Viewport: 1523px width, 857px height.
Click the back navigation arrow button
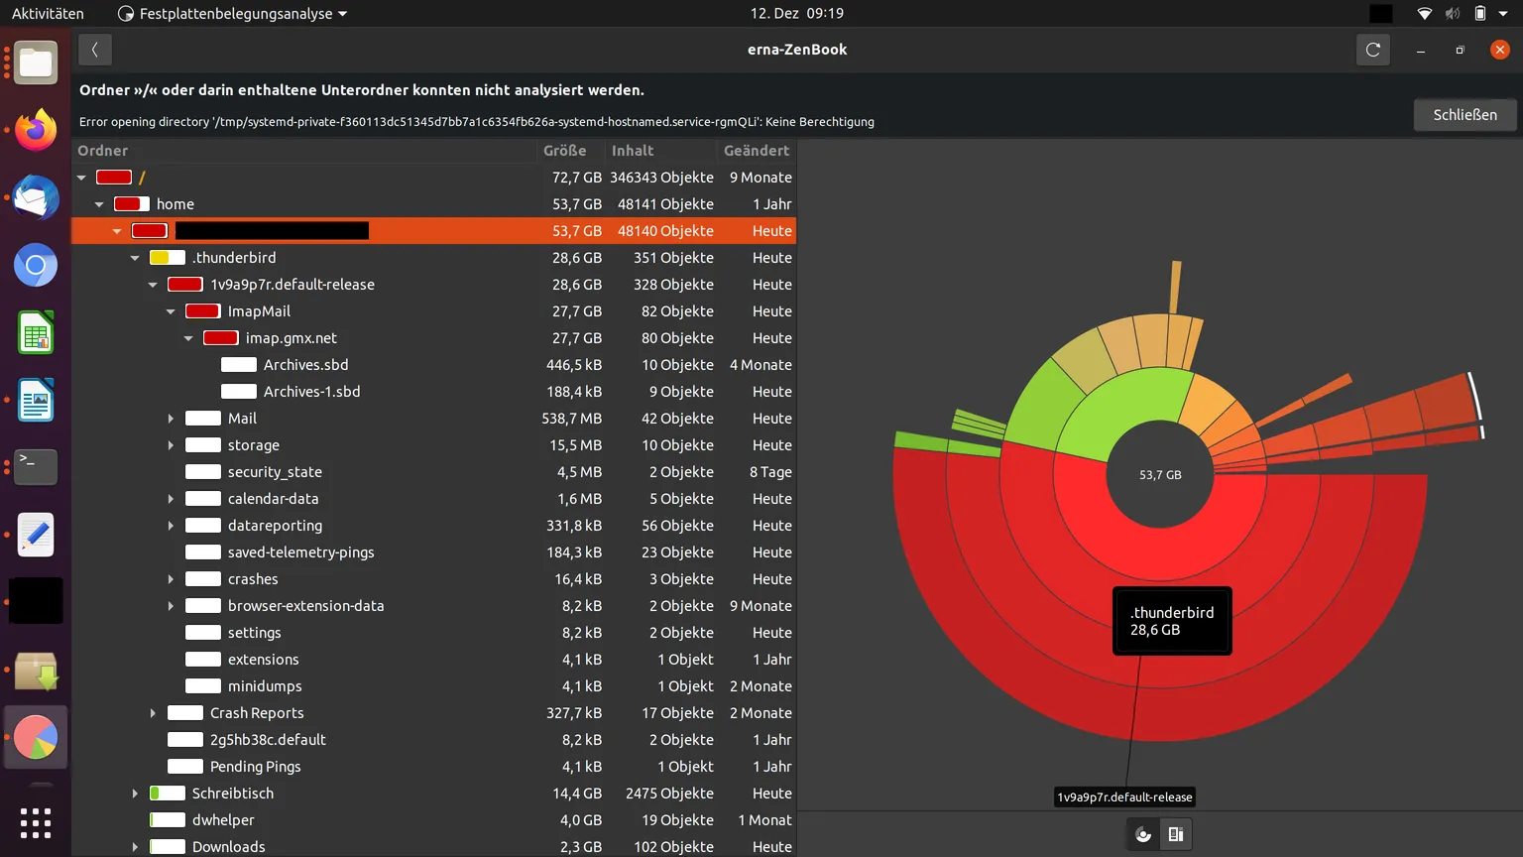point(95,50)
